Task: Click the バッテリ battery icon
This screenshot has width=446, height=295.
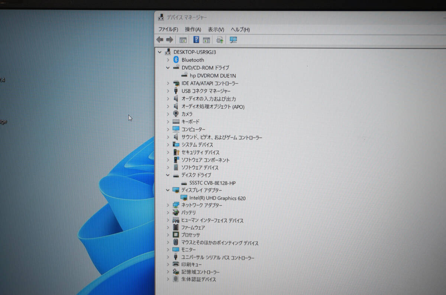Action: [x=176, y=213]
